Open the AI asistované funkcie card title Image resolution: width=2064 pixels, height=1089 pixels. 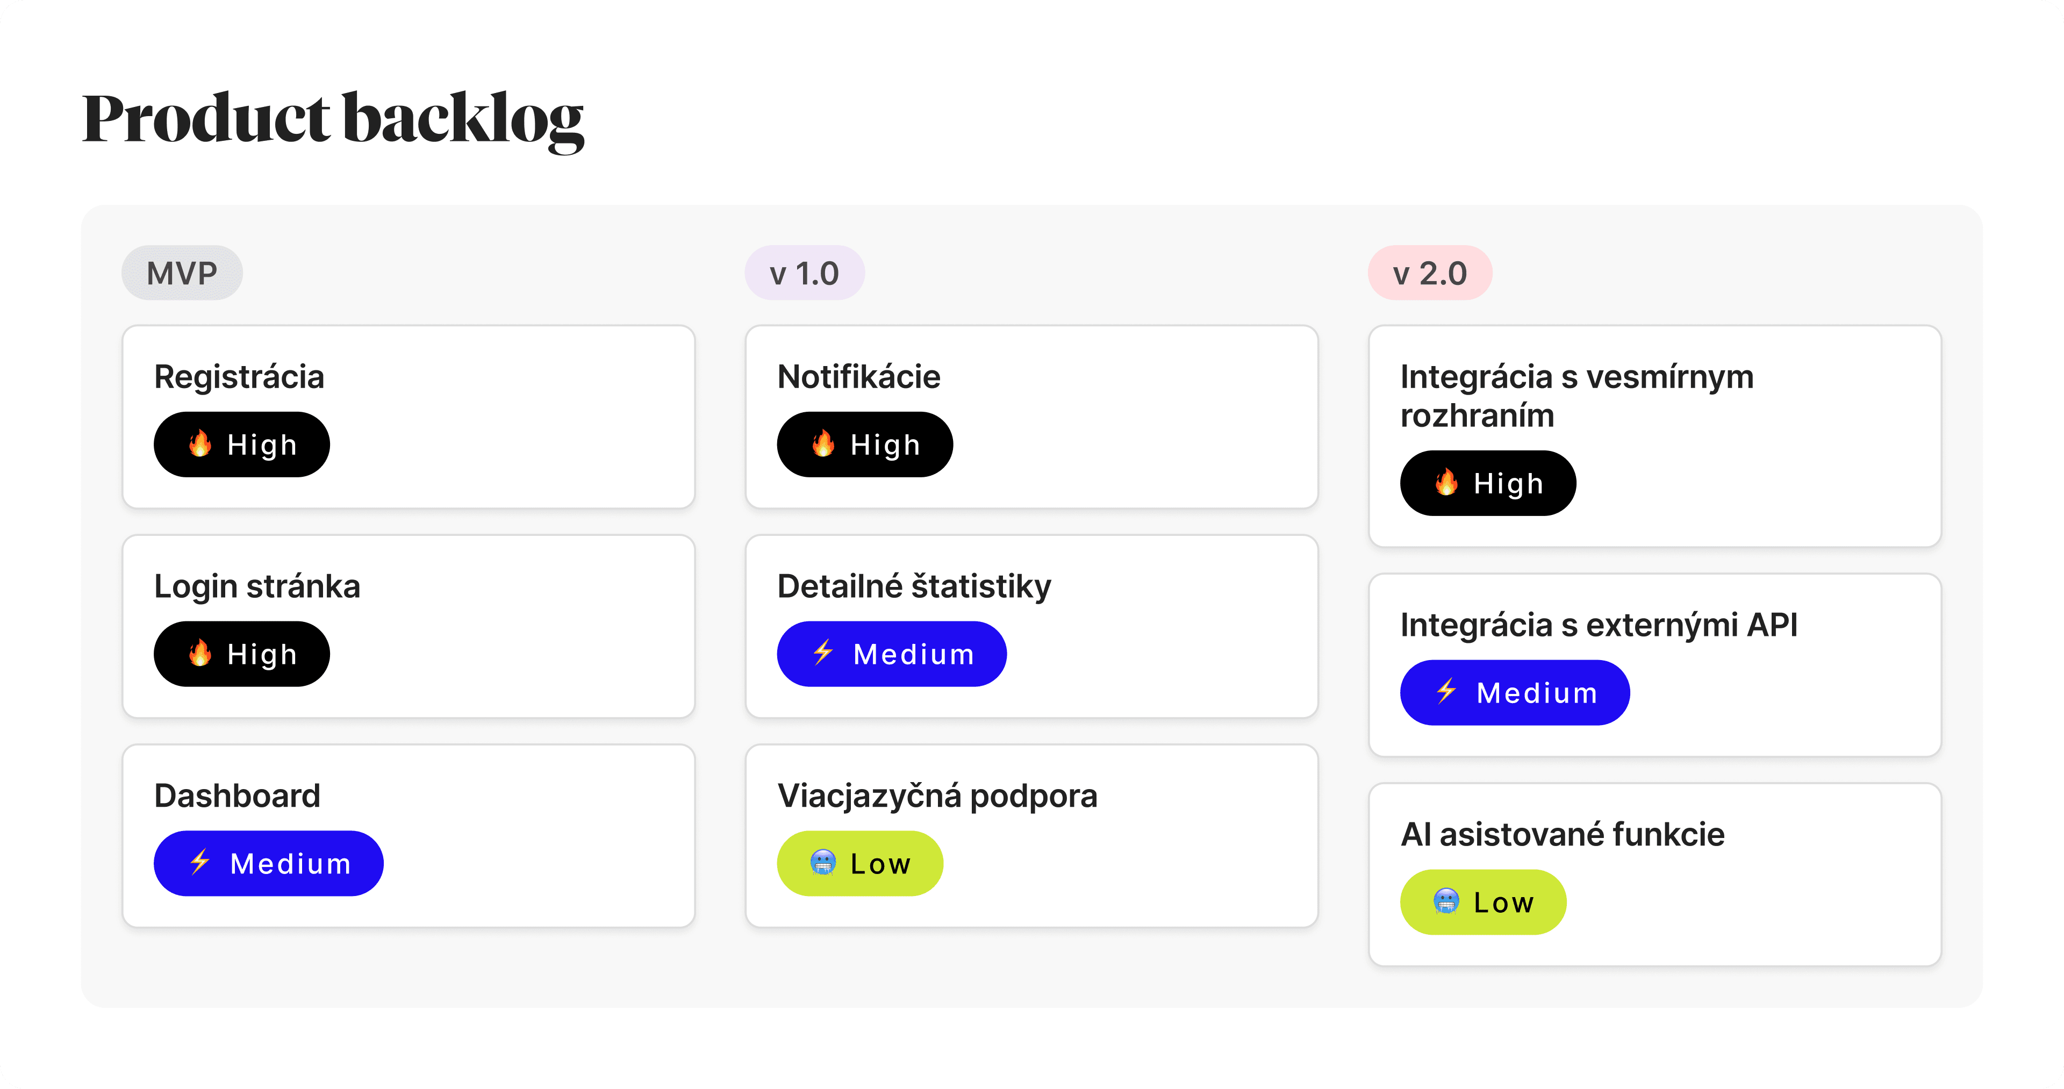click(x=1563, y=834)
